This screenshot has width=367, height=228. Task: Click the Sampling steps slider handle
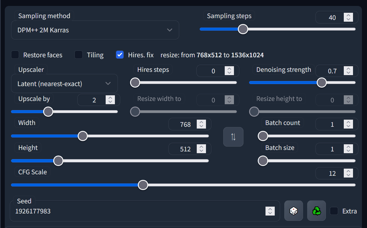pyautogui.click(x=243, y=29)
